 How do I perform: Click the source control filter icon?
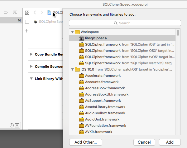[17, 125]
